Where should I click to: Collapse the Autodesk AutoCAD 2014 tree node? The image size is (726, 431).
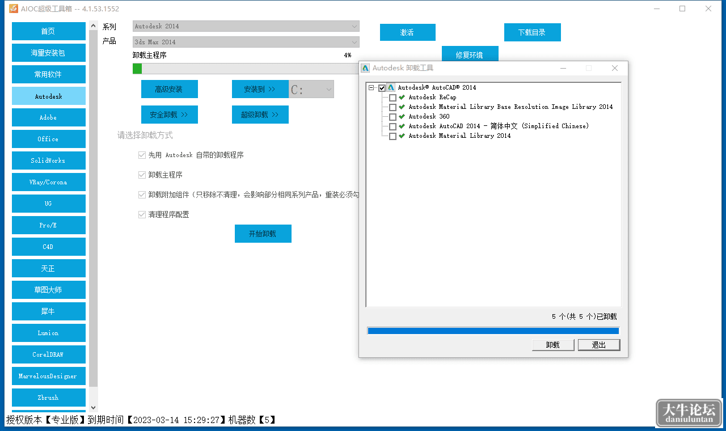[371, 88]
